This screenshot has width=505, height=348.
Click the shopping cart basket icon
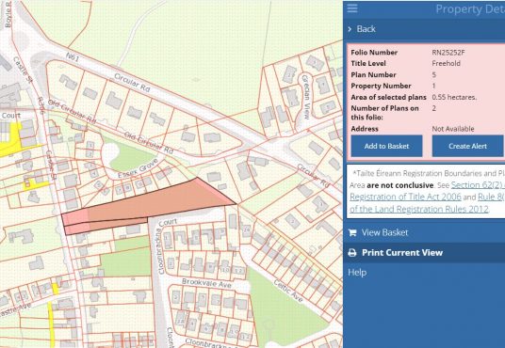click(x=352, y=232)
